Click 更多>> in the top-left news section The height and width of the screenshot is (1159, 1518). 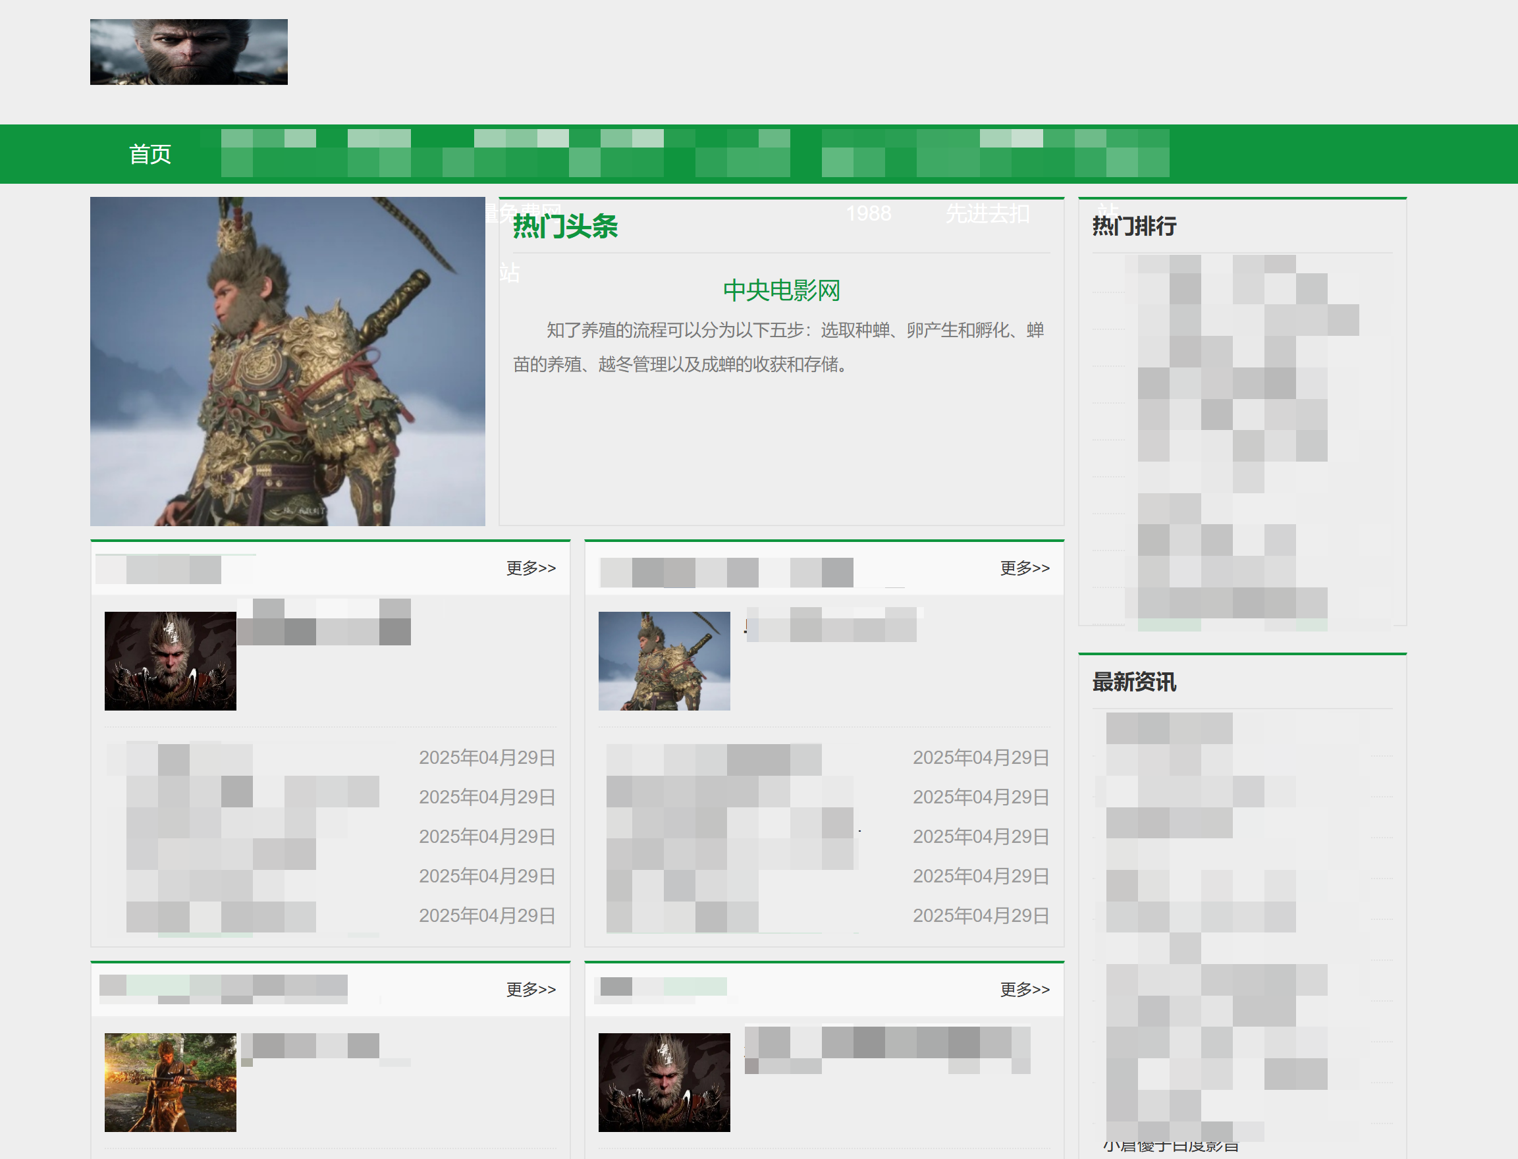[x=531, y=568]
